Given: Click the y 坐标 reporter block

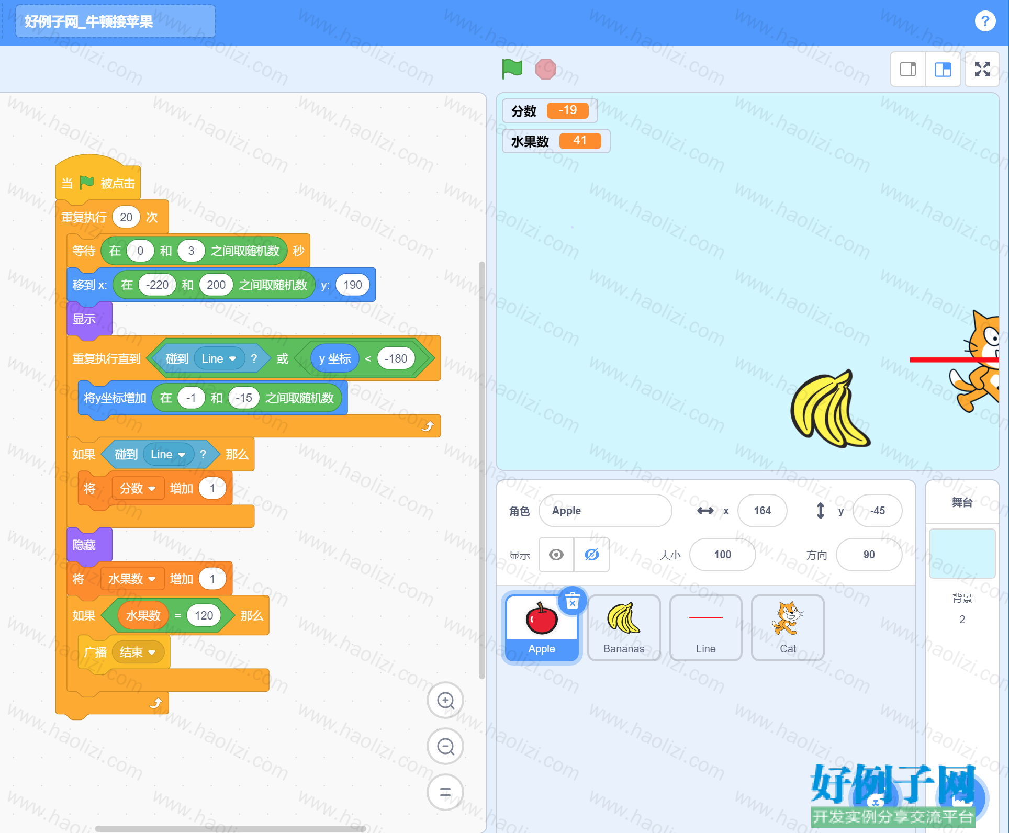Looking at the screenshot, I should (335, 358).
